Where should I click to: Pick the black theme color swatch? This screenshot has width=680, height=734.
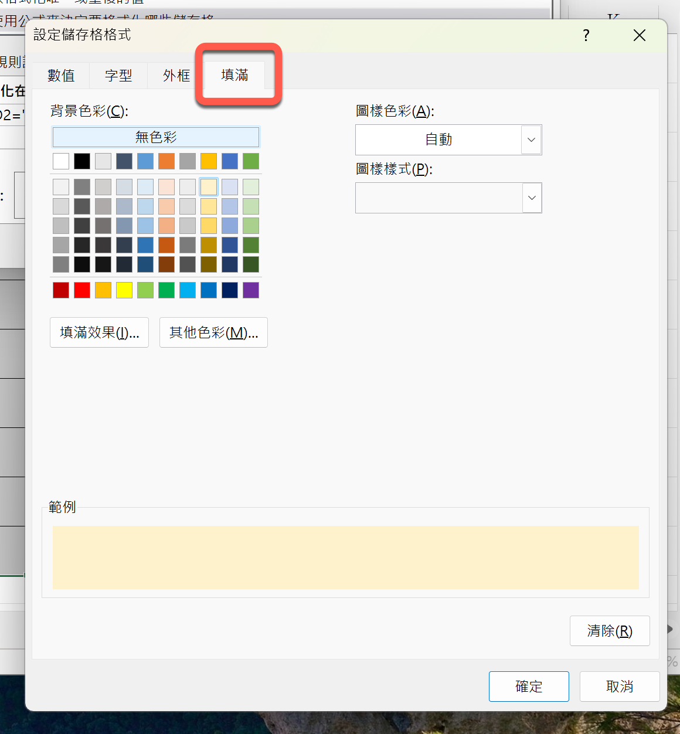pyautogui.click(x=82, y=161)
